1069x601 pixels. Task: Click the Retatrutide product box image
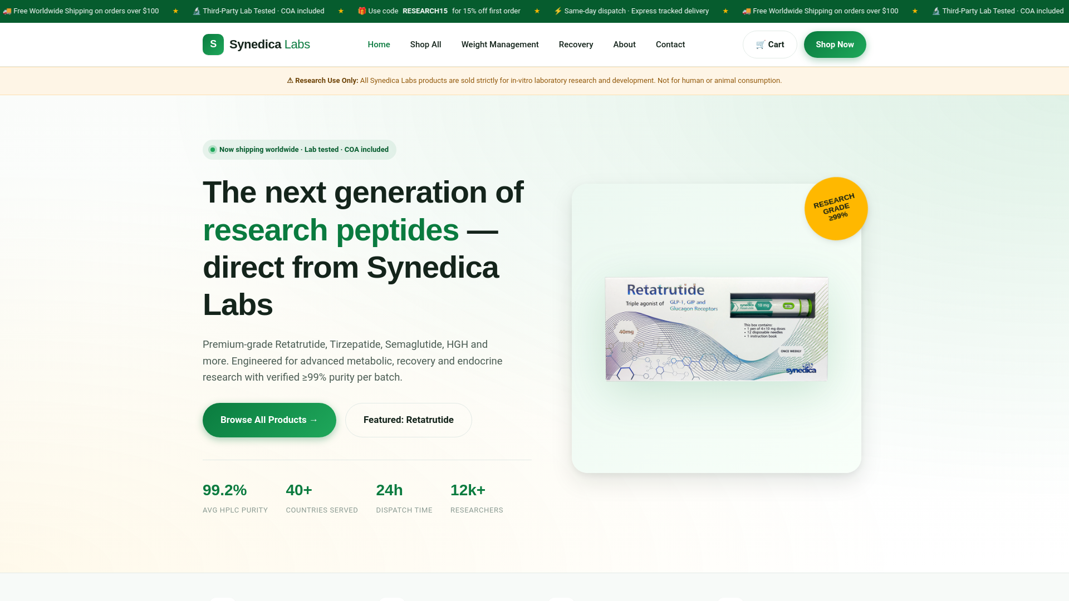(x=717, y=329)
